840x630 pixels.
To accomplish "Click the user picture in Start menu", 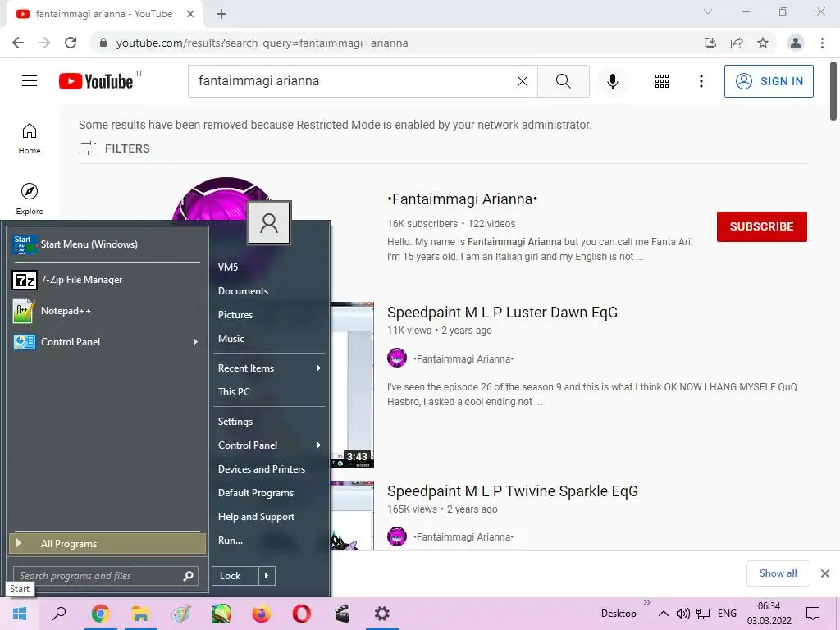I will point(269,223).
